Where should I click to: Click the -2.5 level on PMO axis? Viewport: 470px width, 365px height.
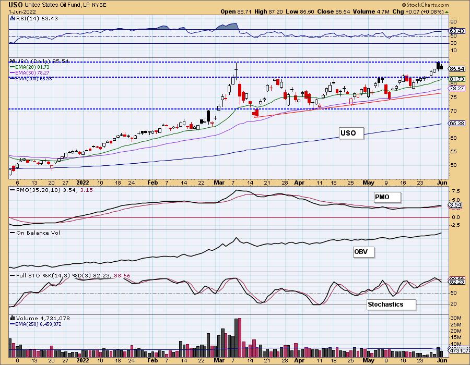point(455,226)
